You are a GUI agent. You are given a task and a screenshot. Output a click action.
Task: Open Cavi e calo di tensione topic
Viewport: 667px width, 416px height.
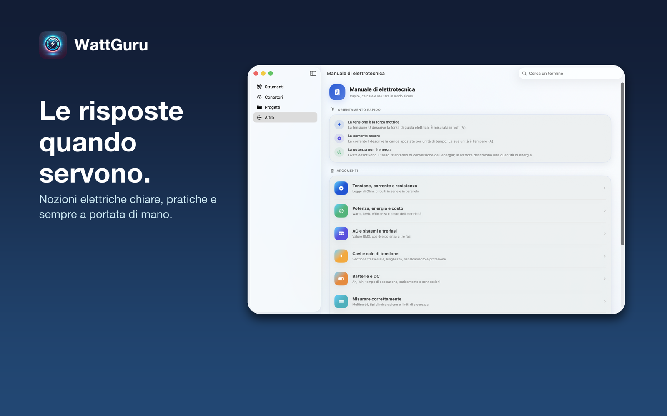470,256
